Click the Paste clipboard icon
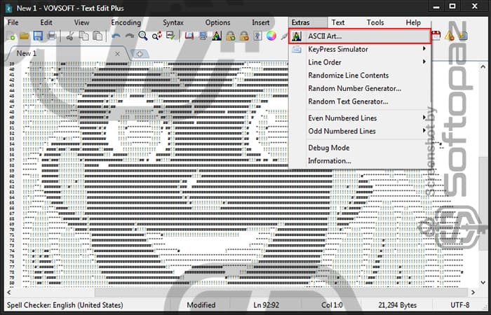The image size is (491, 315). click(97, 36)
